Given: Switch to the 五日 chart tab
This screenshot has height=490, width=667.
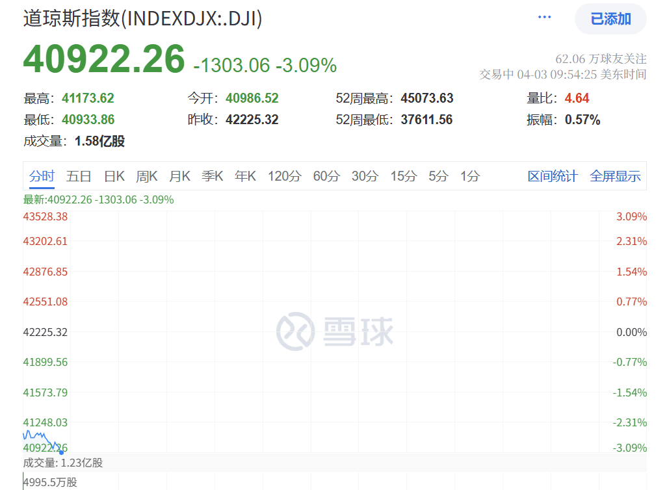Looking at the screenshot, I should coord(78,175).
